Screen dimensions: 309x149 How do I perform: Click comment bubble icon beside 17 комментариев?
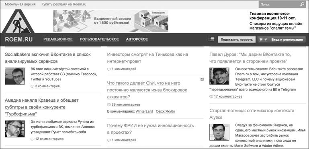click(211, 97)
